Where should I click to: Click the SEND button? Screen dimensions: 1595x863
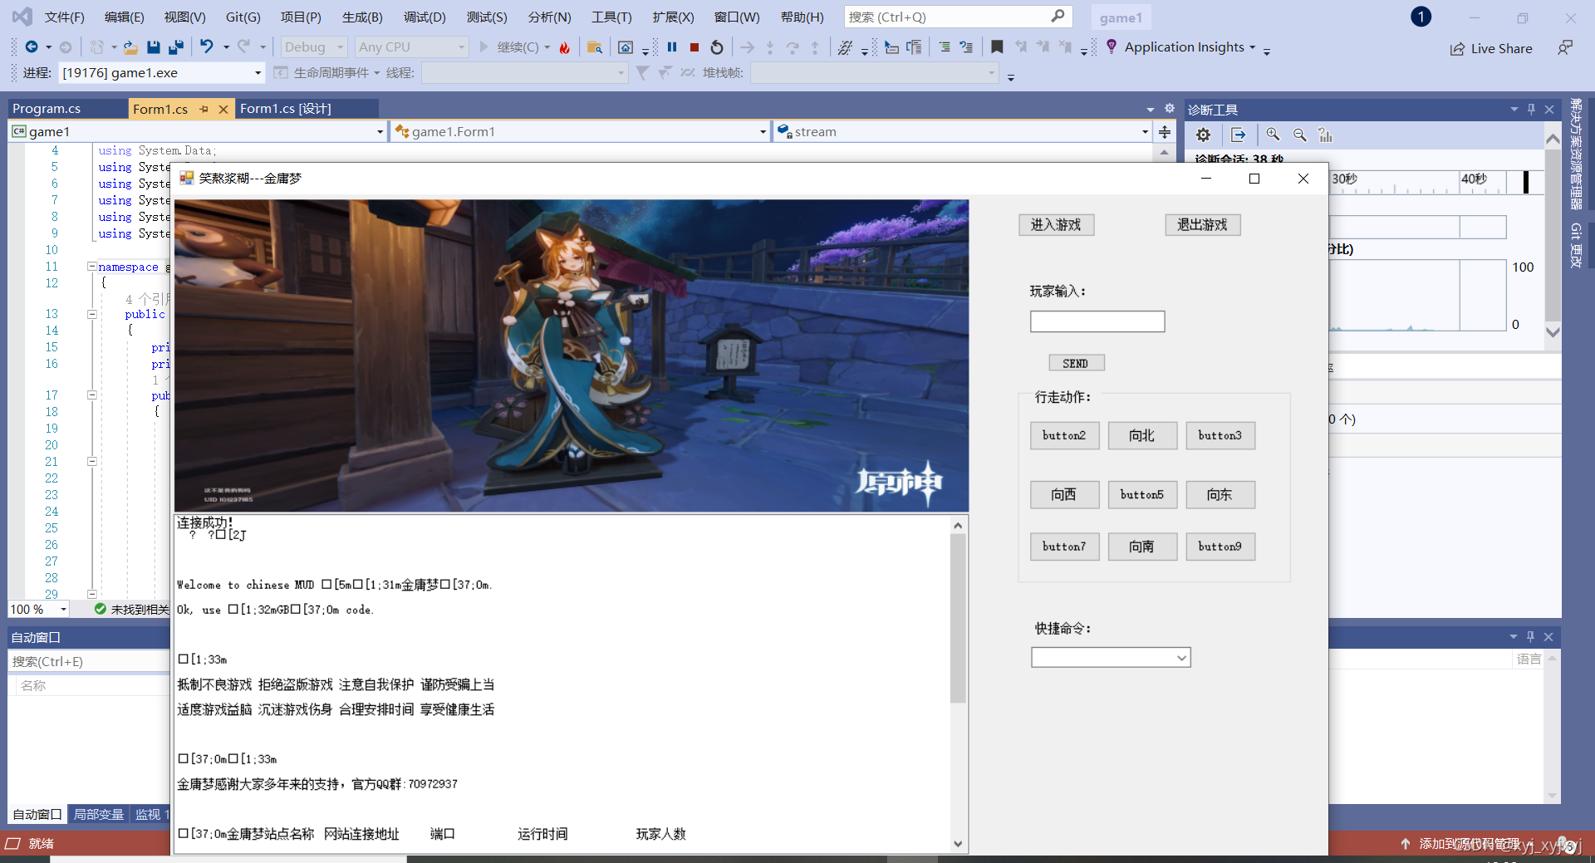coord(1076,364)
